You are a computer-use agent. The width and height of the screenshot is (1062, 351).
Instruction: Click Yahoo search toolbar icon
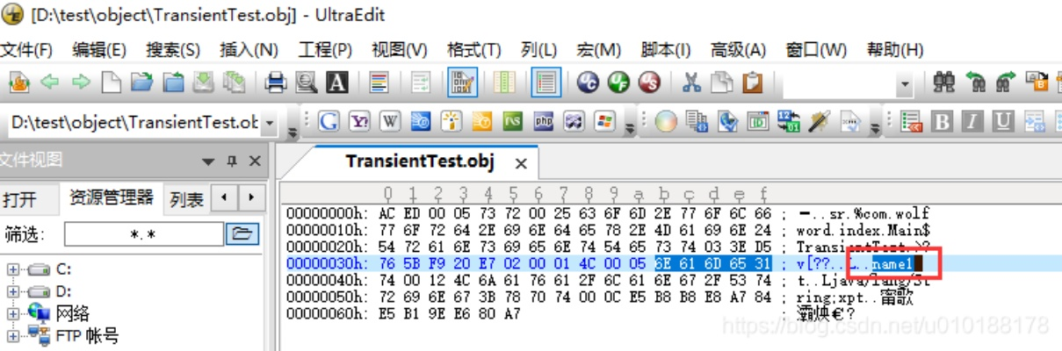tap(359, 121)
